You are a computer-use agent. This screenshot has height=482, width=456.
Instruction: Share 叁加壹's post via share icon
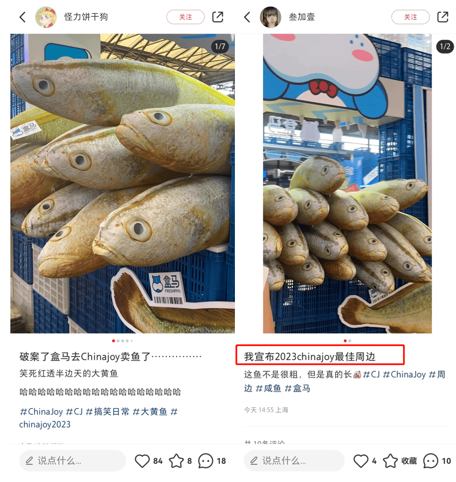point(443,17)
